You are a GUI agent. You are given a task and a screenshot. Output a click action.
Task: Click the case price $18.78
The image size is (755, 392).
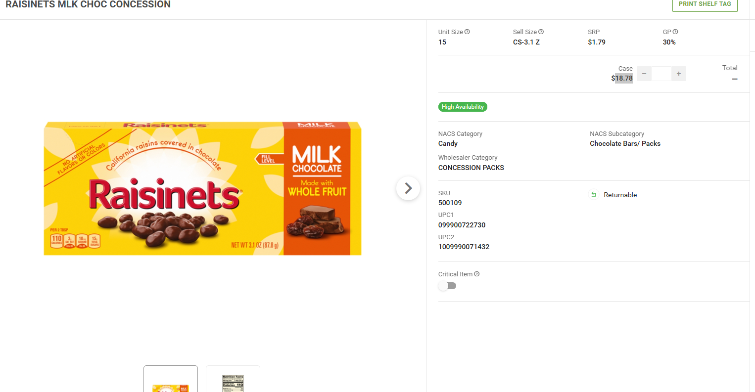[622, 78]
